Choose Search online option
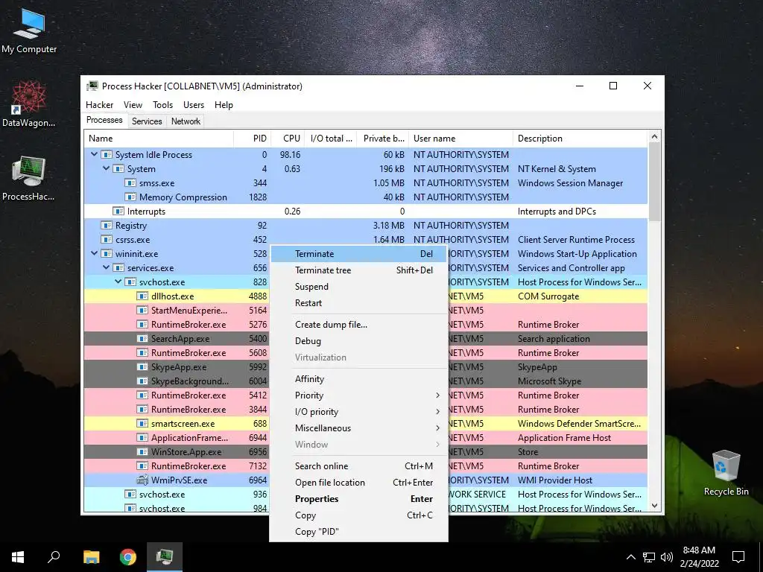The height and width of the screenshot is (572, 763). (358, 466)
